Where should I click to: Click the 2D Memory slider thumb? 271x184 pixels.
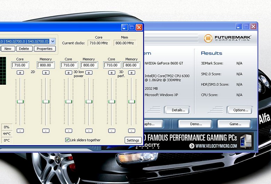pyautogui.click(x=46, y=102)
